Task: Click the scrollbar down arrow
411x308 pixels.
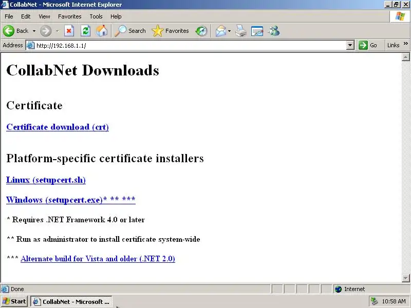Action: 405,278
